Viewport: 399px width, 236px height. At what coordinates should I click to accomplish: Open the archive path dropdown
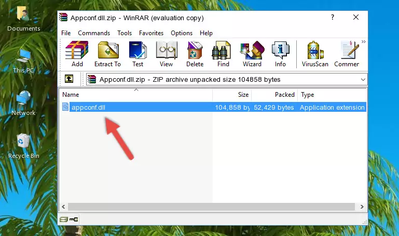point(363,79)
